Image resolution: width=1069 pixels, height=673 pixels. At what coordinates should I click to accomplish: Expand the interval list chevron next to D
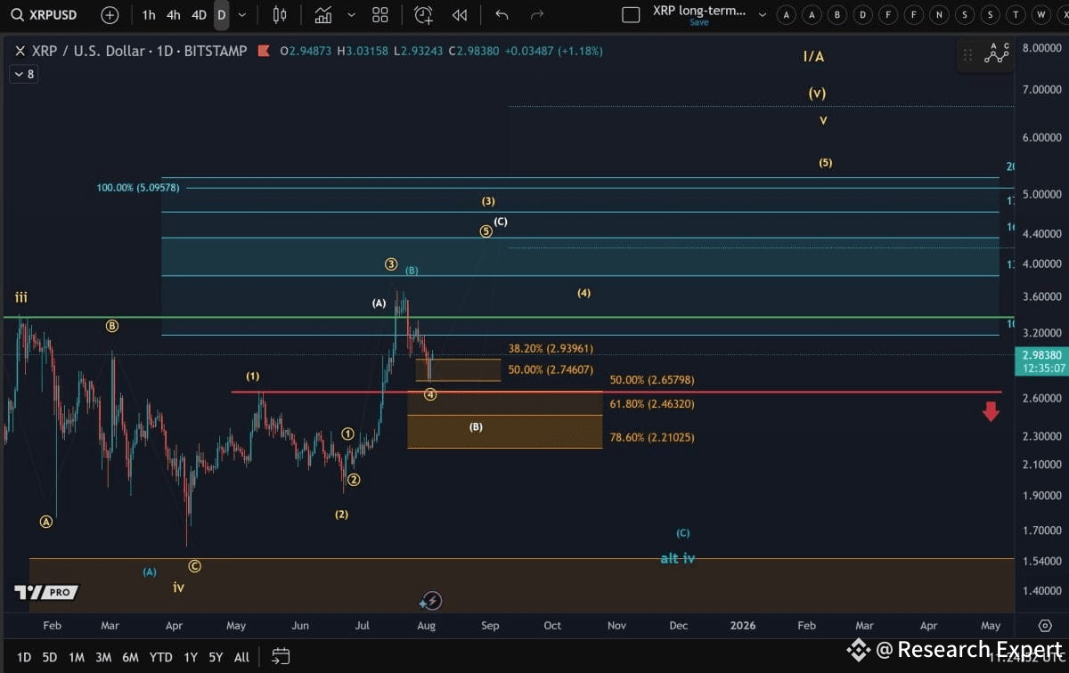(x=242, y=15)
